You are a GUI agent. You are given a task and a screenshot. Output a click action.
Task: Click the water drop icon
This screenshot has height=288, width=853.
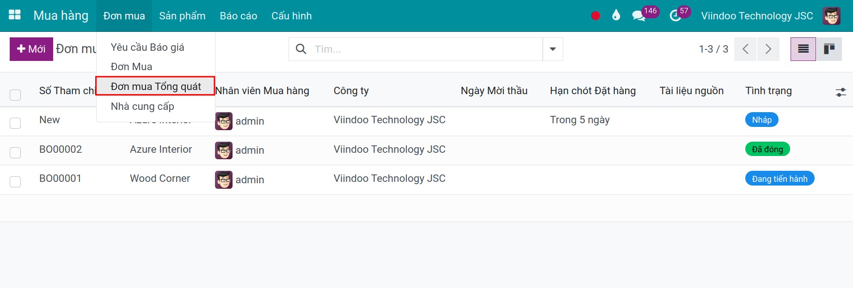[x=616, y=15]
